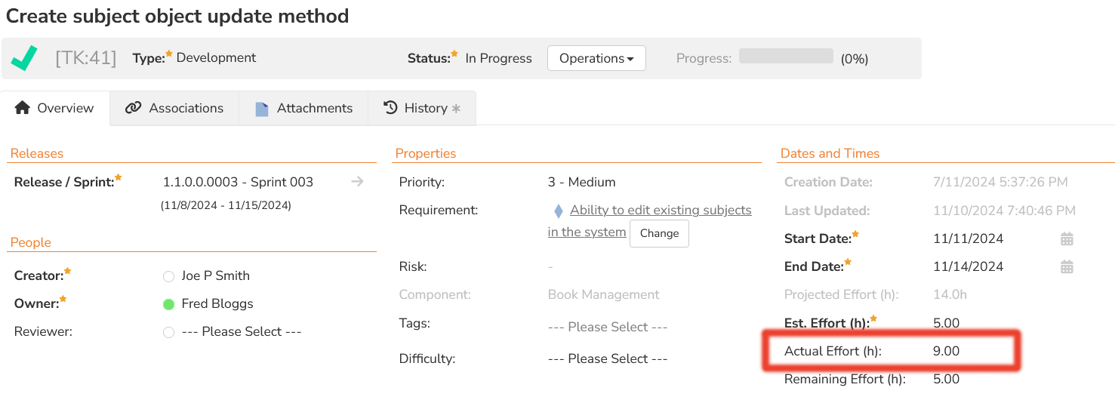1115x406 pixels.
Task: Click the requirement diamond icon
Action: click(558, 211)
